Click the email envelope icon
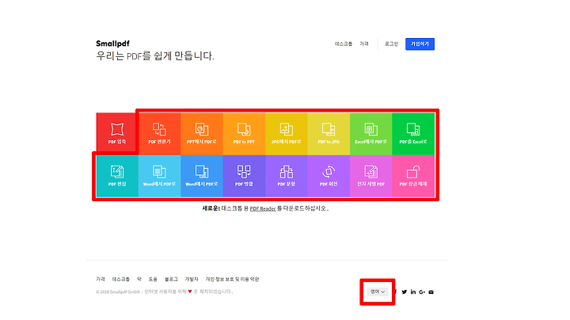The height and width of the screenshot is (320, 570). [x=431, y=291]
